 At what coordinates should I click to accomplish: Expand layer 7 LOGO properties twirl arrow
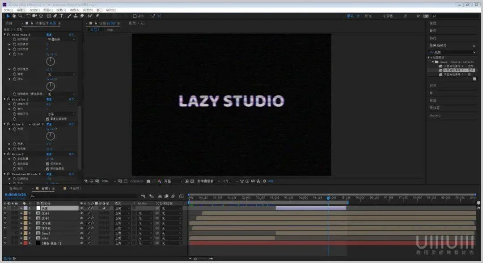[21, 238]
